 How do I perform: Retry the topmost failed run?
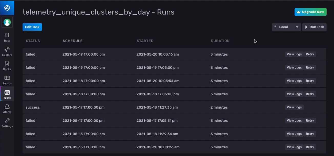pyautogui.click(x=310, y=54)
